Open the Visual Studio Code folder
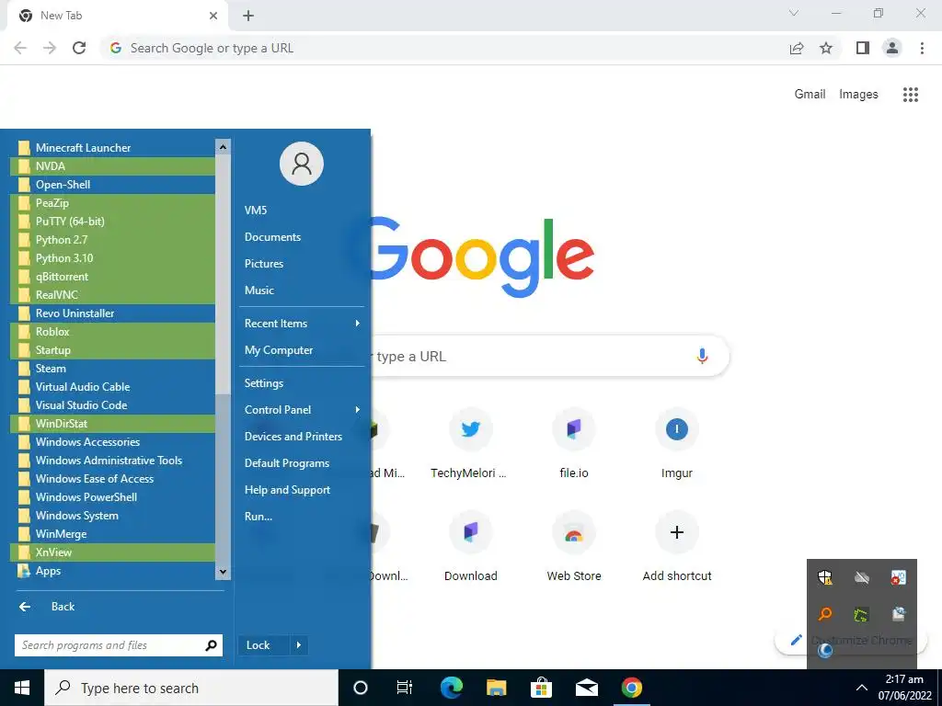Viewport: 942px width, 706px height. tap(112, 405)
